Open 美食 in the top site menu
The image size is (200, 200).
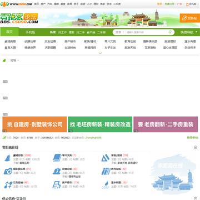[63, 4]
